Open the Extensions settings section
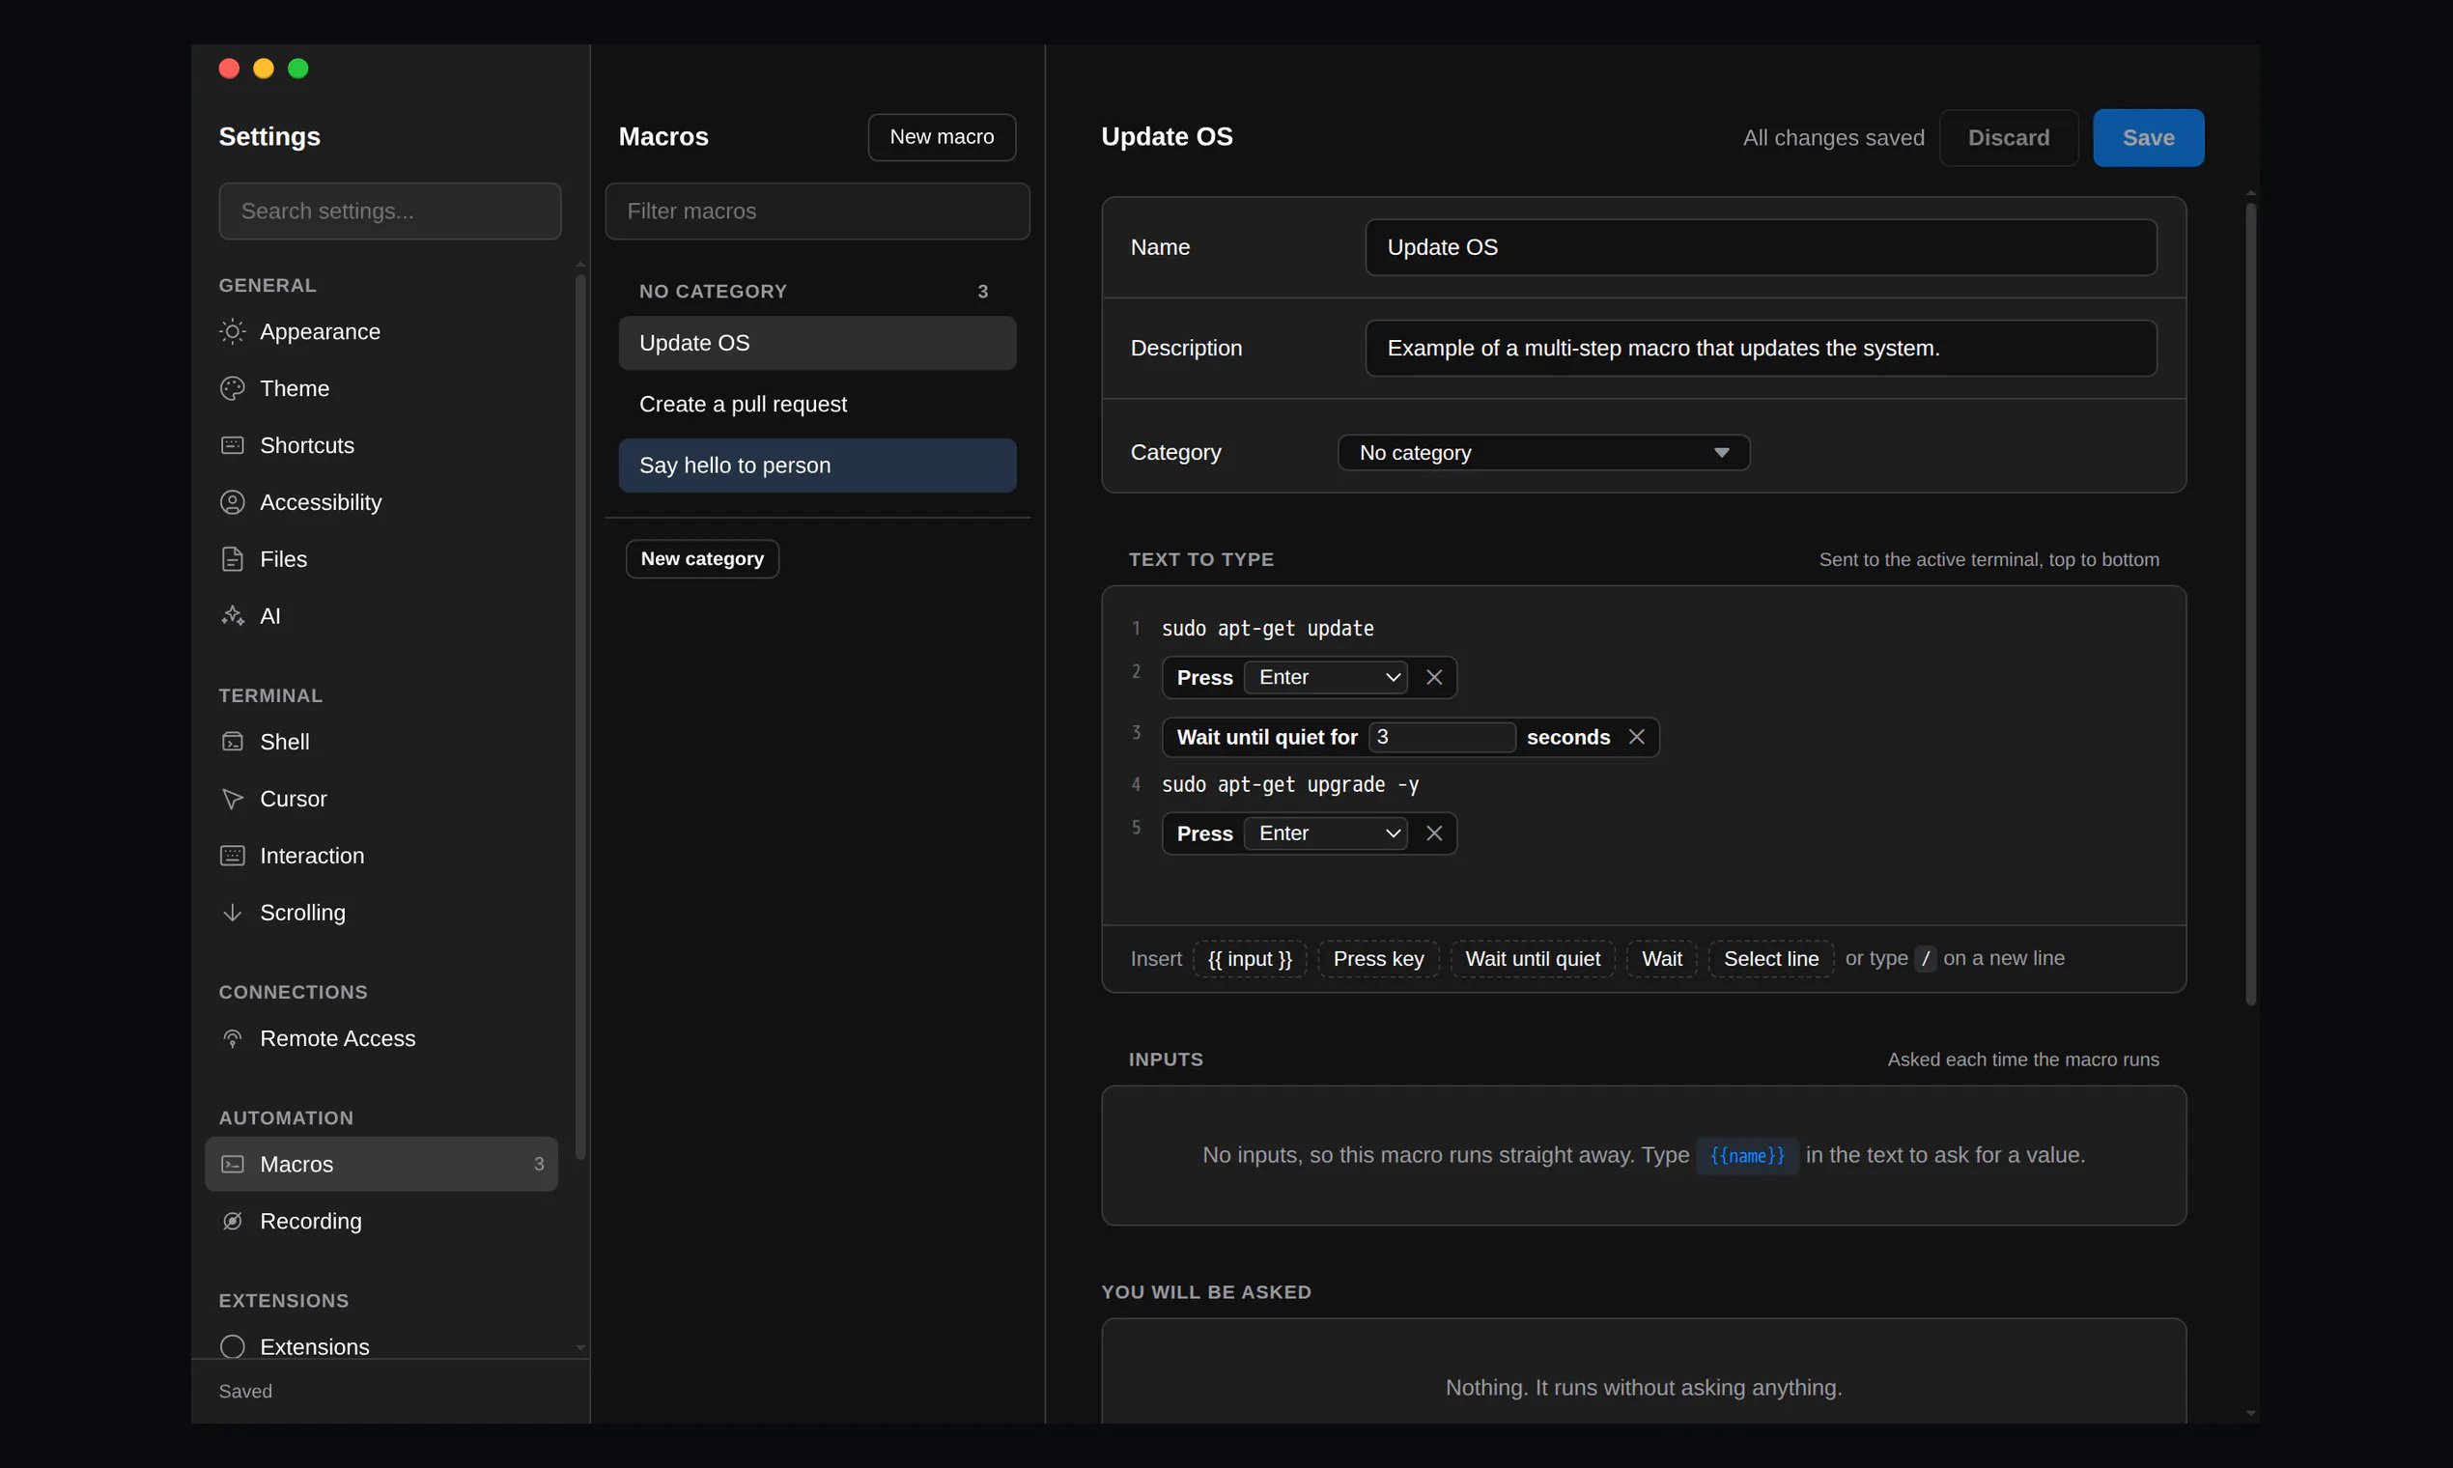The image size is (2453, 1468). coord(381,1346)
